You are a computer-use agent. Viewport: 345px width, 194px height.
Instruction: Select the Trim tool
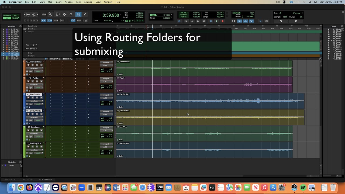click(58, 15)
